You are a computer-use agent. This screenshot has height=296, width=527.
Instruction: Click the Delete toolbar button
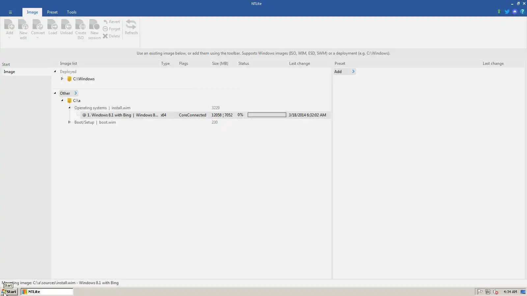pos(111,36)
